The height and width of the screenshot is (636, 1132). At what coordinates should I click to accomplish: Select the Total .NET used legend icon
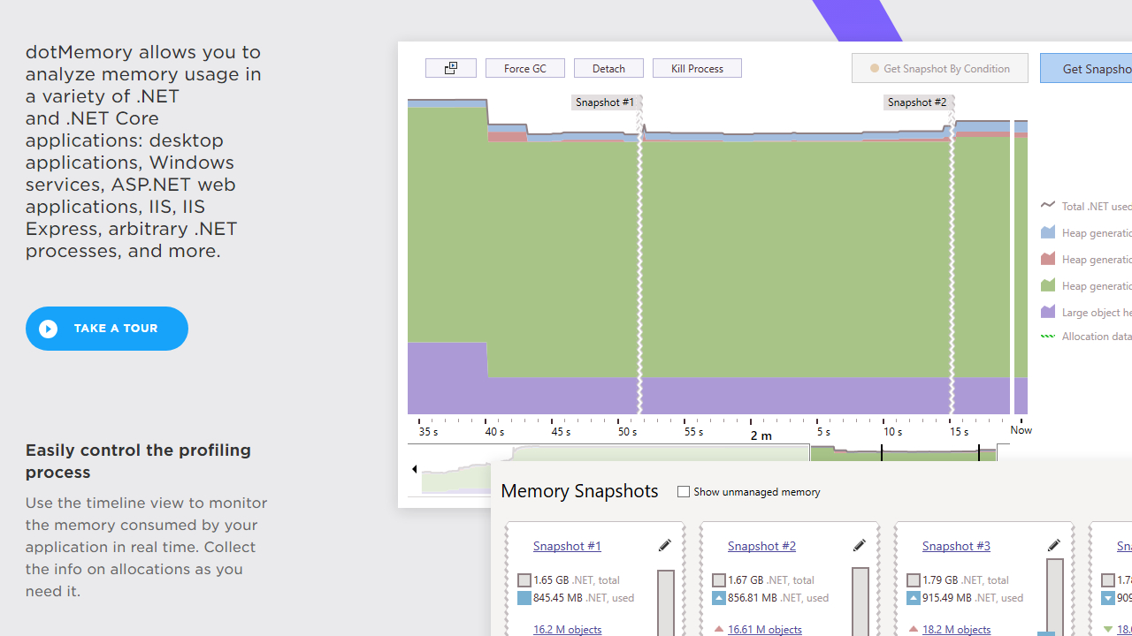point(1048,205)
